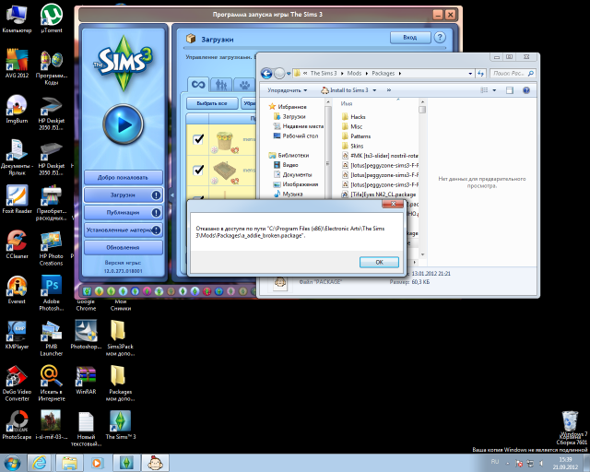Open the Explorer recent pages history dropdown
590x472 pixels.
(x=289, y=74)
